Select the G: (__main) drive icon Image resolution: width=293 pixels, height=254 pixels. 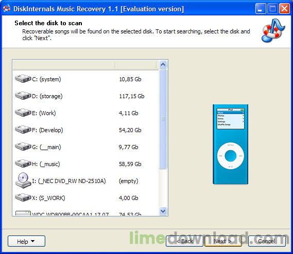(x=23, y=147)
